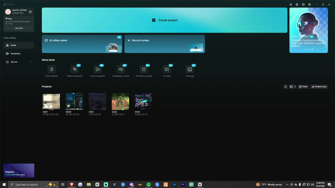This screenshot has width=335, height=188.
Task: Show hidden system tray icons
Action: pos(287,185)
